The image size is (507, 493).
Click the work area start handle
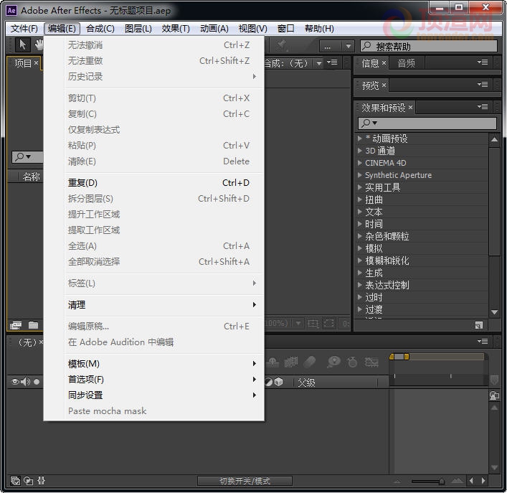tap(392, 357)
